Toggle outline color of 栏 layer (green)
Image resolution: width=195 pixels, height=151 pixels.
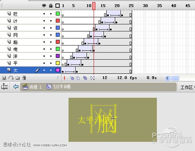[58, 14]
